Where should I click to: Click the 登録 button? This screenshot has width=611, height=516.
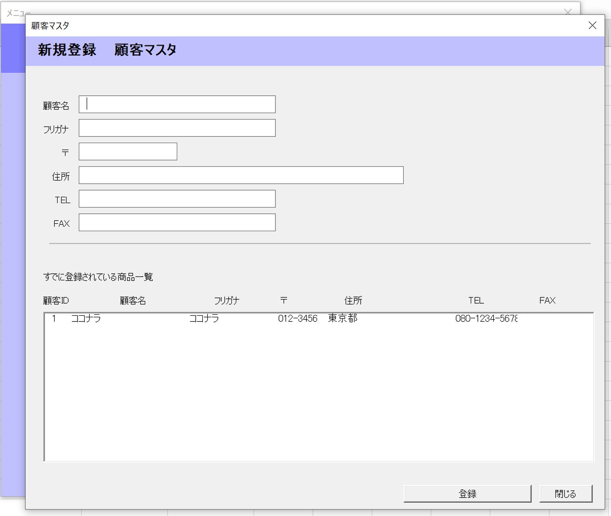467,493
